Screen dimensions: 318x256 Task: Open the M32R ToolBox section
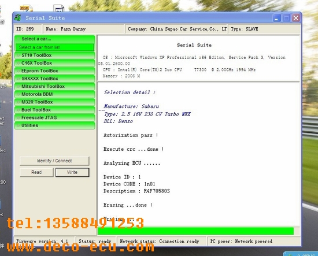click(x=55, y=102)
